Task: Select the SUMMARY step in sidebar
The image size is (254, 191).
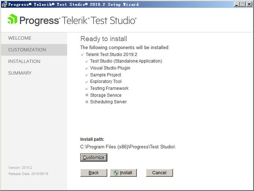Action: pyautogui.click(x=34, y=73)
